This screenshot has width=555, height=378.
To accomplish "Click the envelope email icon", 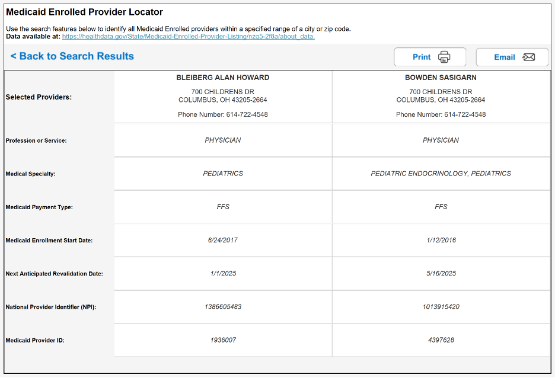I will [528, 57].
